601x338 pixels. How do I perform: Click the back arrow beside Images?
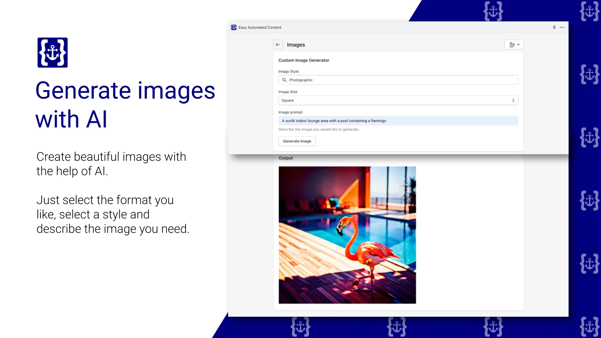point(278,45)
